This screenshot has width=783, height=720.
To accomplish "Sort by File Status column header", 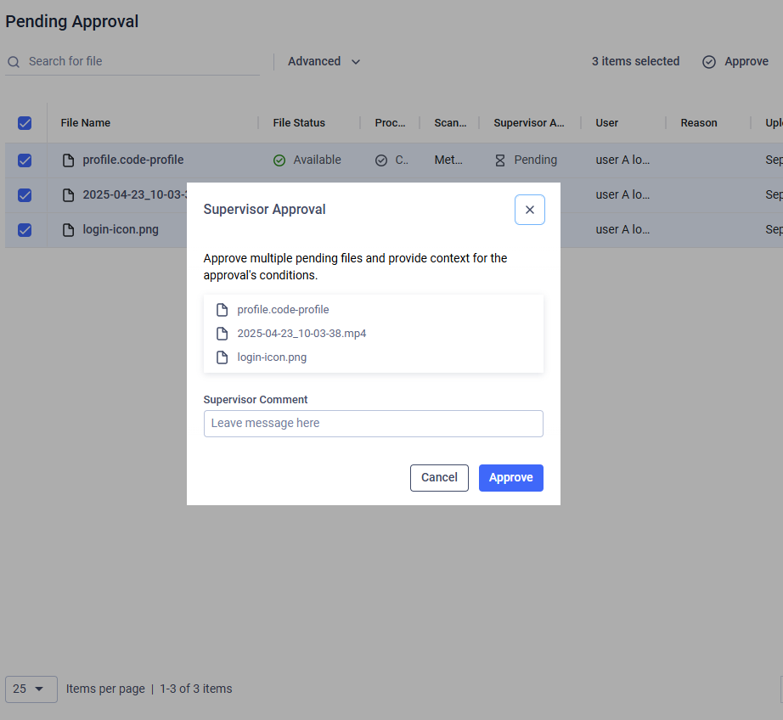I will pos(299,123).
